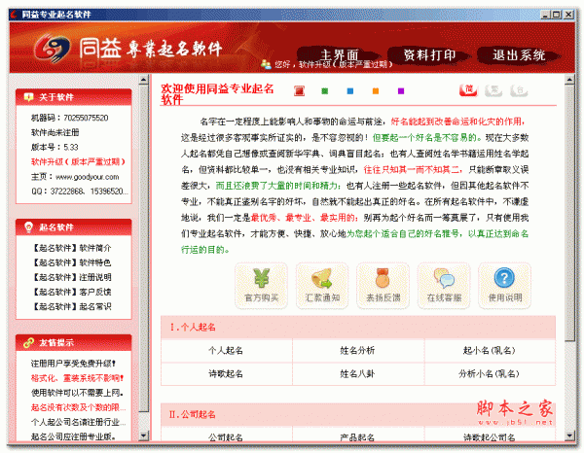Click the machine code 70255075520 text

(70, 118)
